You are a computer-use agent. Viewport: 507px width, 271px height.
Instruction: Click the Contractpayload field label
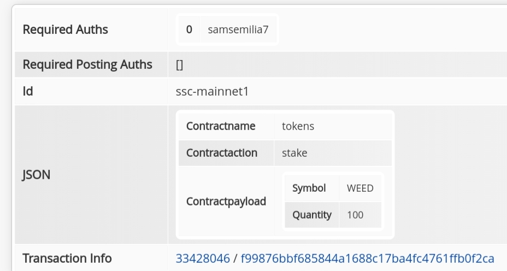point(226,201)
